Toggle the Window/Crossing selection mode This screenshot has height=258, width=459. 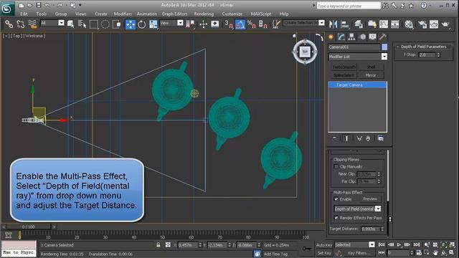(117, 24)
